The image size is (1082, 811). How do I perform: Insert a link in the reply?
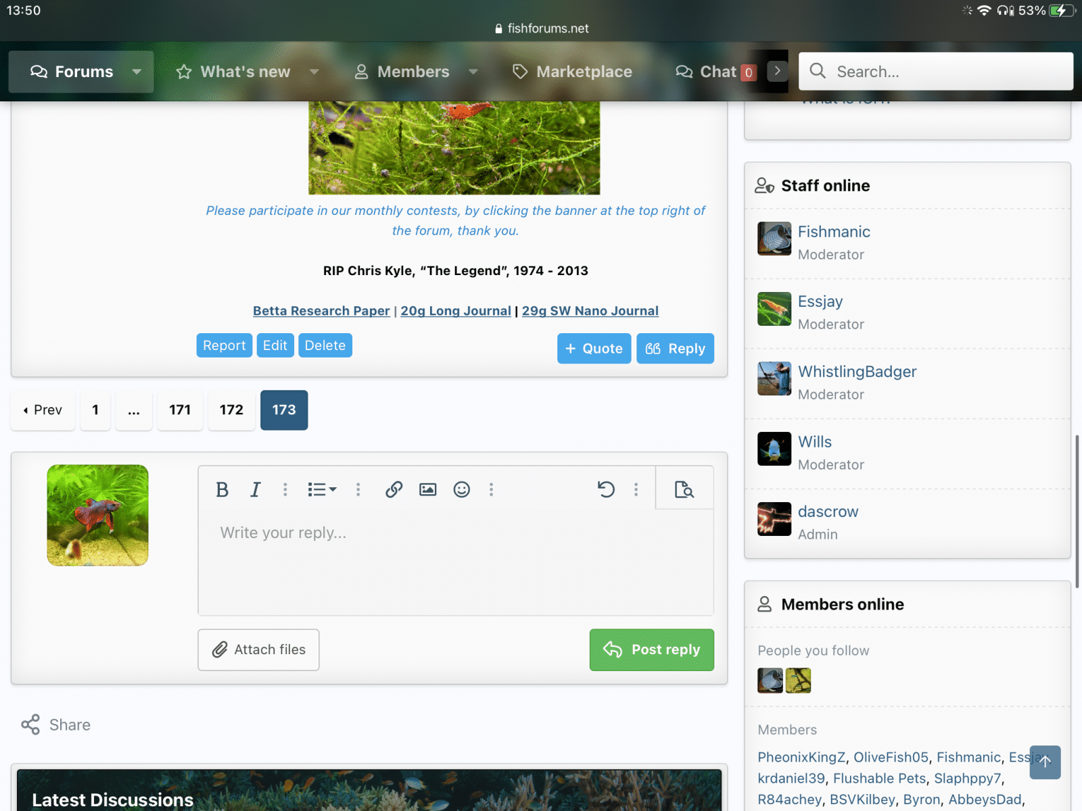coord(394,489)
